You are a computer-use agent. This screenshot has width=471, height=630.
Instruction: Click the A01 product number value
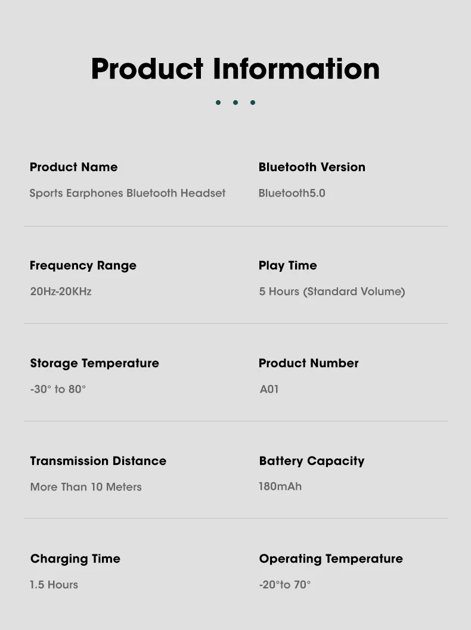coord(269,389)
